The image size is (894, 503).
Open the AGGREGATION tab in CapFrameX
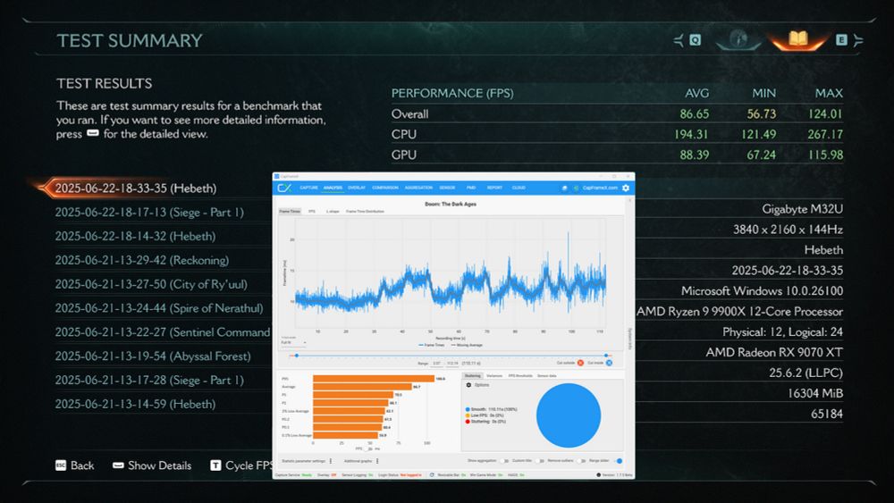point(418,188)
